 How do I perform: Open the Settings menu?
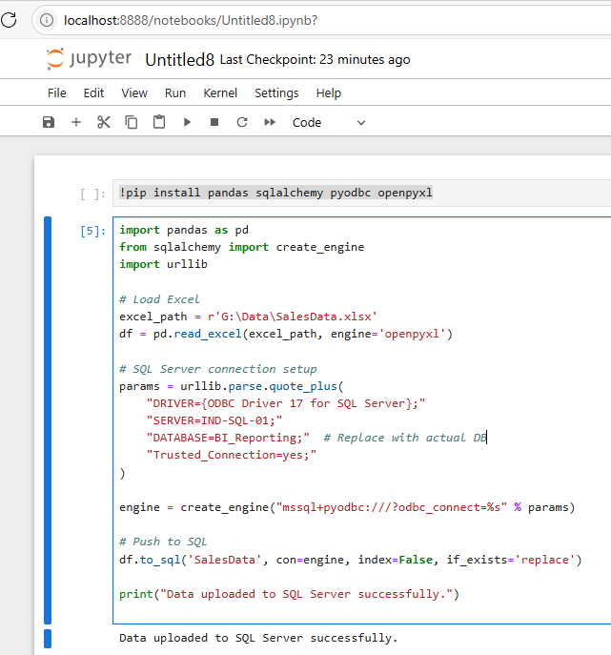click(x=276, y=92)
